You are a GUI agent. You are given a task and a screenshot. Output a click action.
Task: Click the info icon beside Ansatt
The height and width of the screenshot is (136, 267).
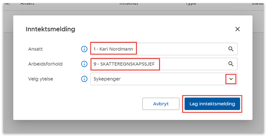84,49
